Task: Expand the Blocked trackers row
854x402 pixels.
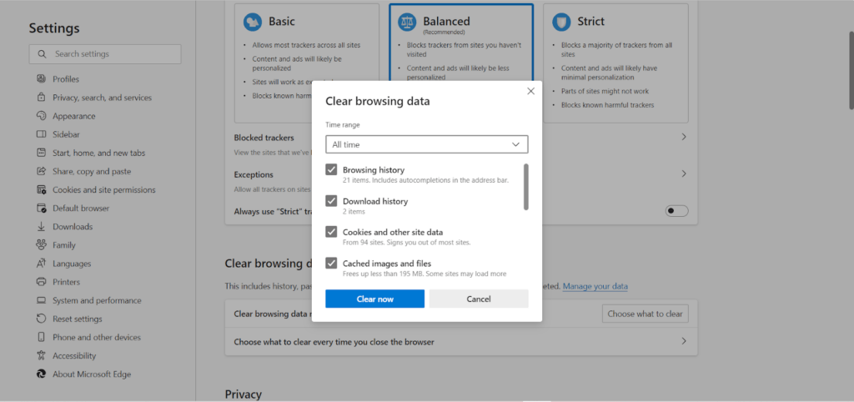Action: (x=683, y=137)
